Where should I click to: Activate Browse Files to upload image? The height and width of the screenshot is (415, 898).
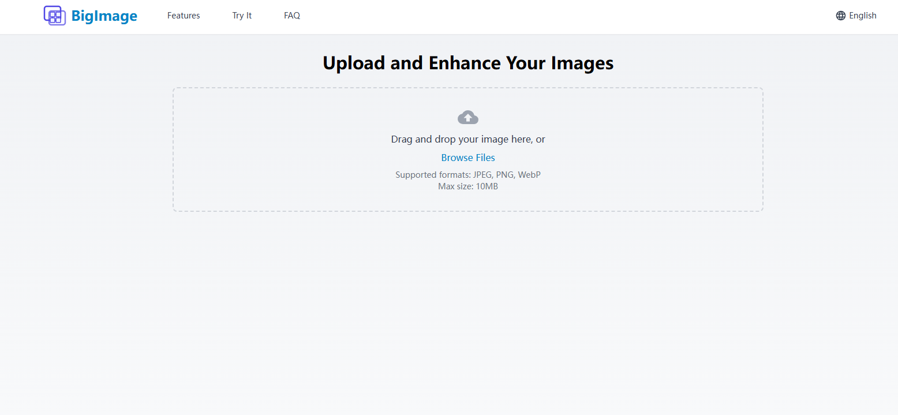467,157
